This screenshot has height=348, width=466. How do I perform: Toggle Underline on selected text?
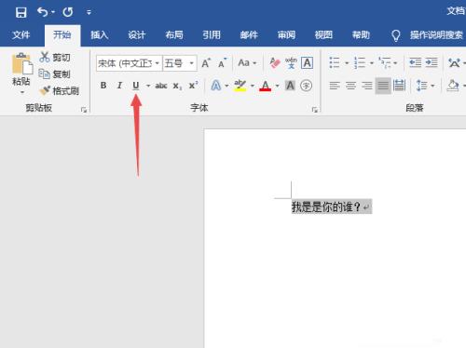pyautogui.click(x=136, y=86)
